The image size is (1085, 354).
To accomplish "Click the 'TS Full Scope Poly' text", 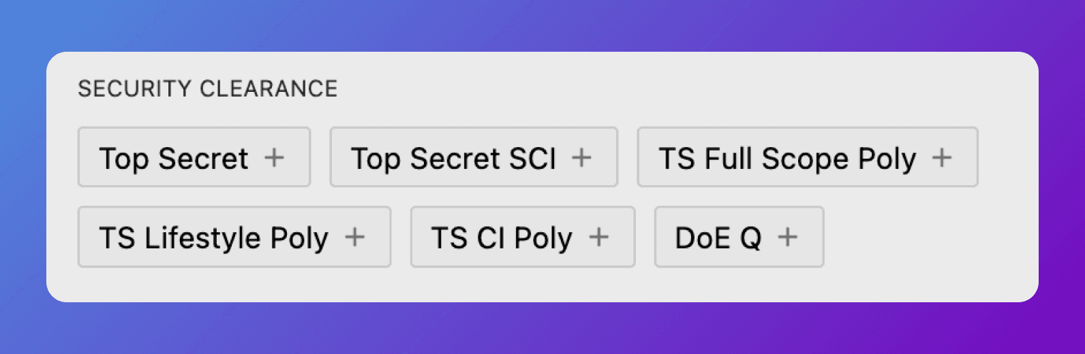I will pyautogui.click(x=787, y=159).
